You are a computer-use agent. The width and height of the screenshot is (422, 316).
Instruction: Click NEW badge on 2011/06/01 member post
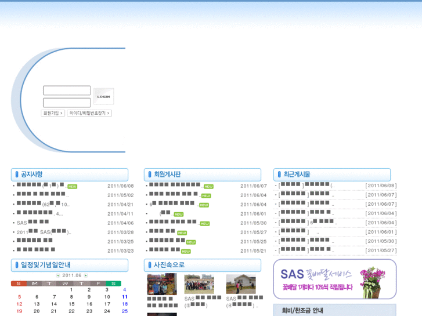point(179,215)
